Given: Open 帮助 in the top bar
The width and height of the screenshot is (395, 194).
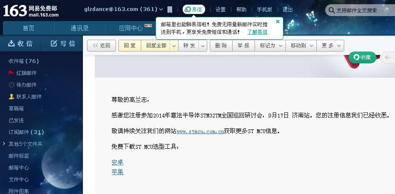Looking at the screenshot, I should pyautogui.click(x=241, y=10).
